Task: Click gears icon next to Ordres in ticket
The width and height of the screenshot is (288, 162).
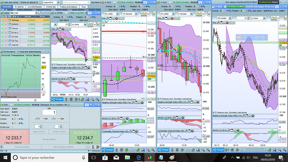Action: click(x=22, y=119)
